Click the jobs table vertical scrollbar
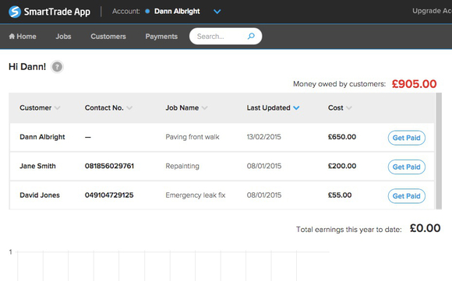Image resolution: width=452 pixels, height=281 pixels. coord(439,151)
